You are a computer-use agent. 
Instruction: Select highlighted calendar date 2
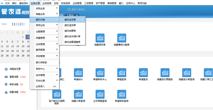[x=28, y=37]
